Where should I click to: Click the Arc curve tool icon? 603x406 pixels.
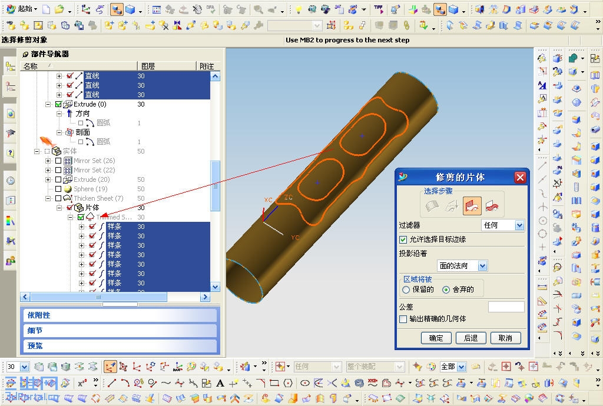(x=125, y=383)
